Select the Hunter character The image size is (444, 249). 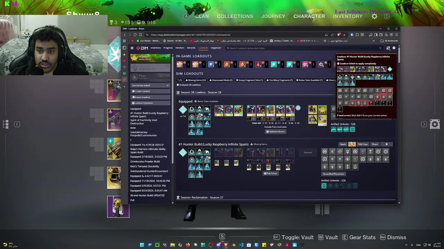[150, 58]
